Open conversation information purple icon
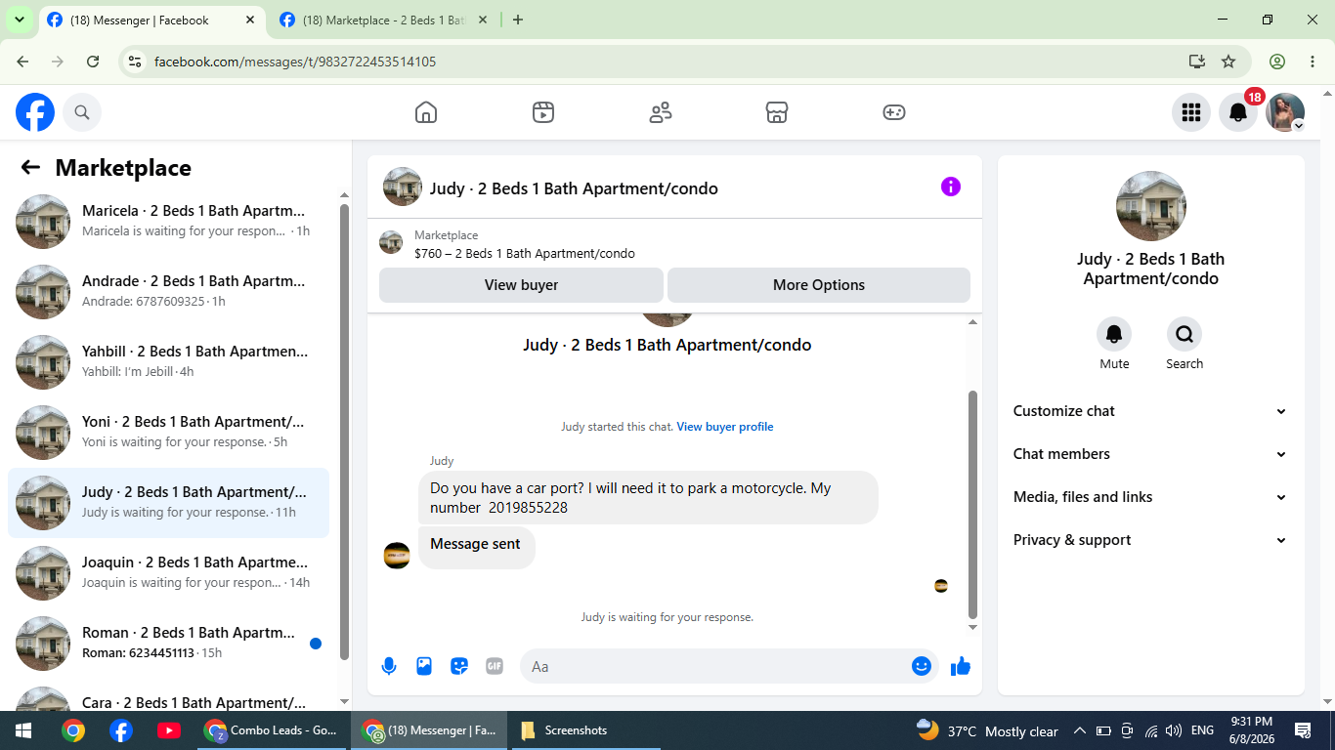Image resolution: width=1335 pixels, height=750 pixels. 951,187
